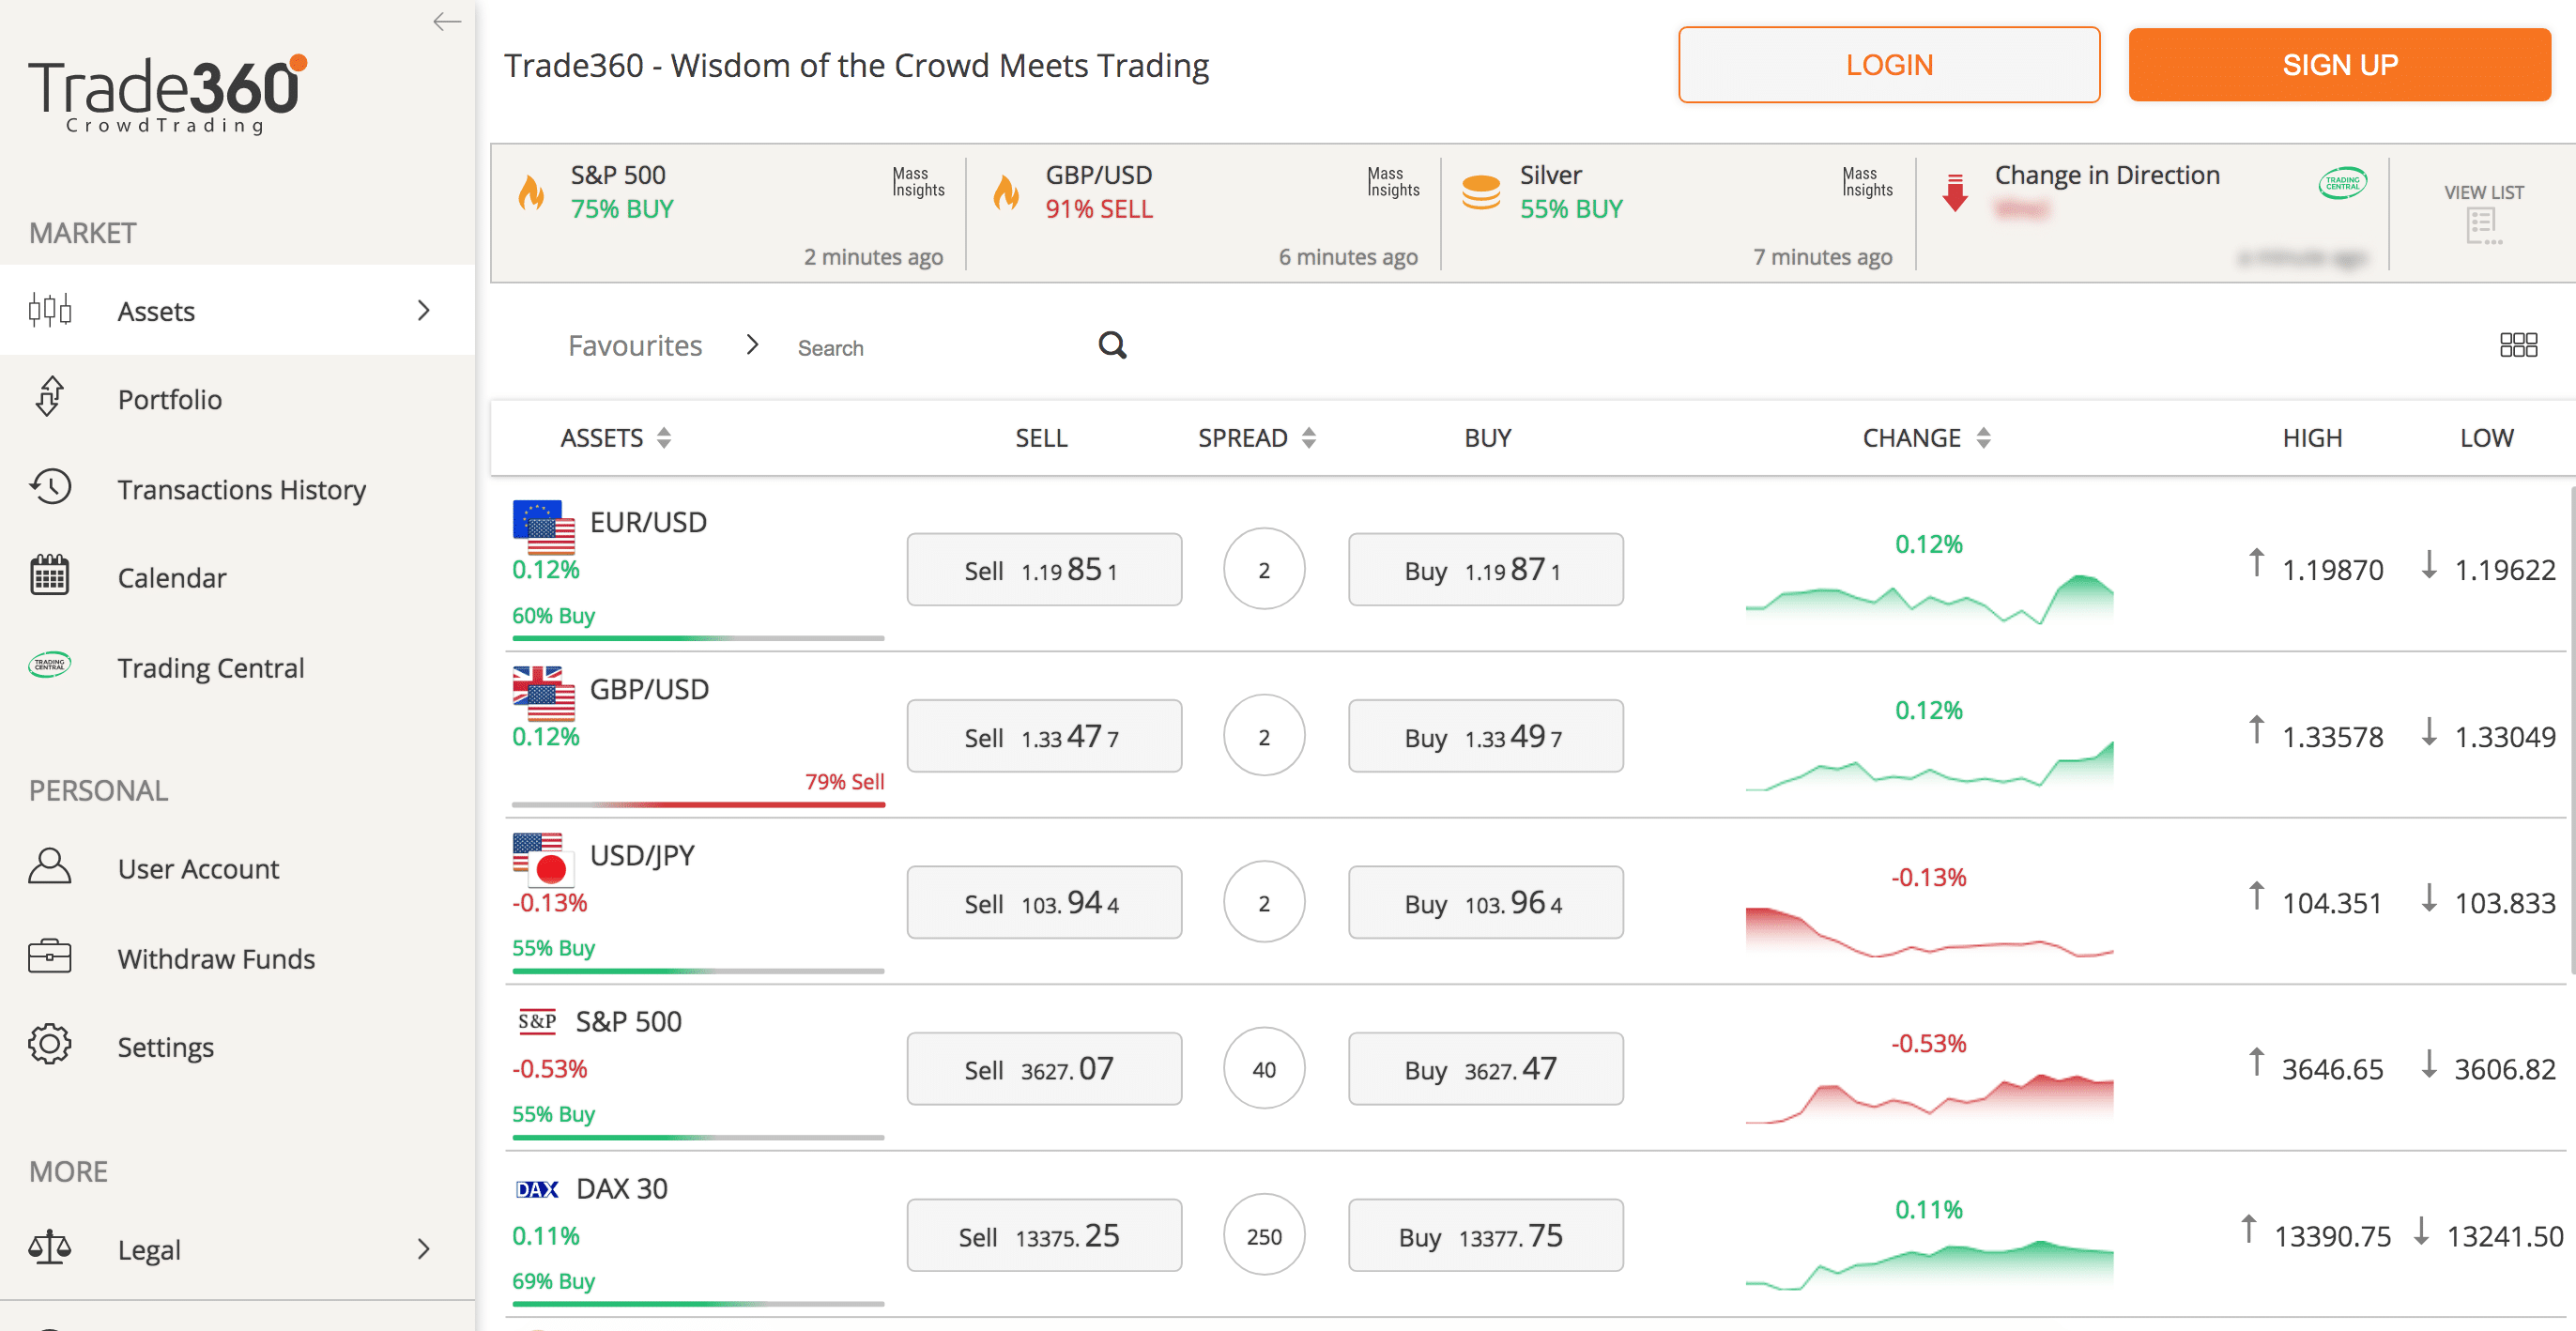Click GBP/USD 79% Sell sentiment bar
Image resolution: width=2576 pixels, height=1331 pixels.
[698, 804]
